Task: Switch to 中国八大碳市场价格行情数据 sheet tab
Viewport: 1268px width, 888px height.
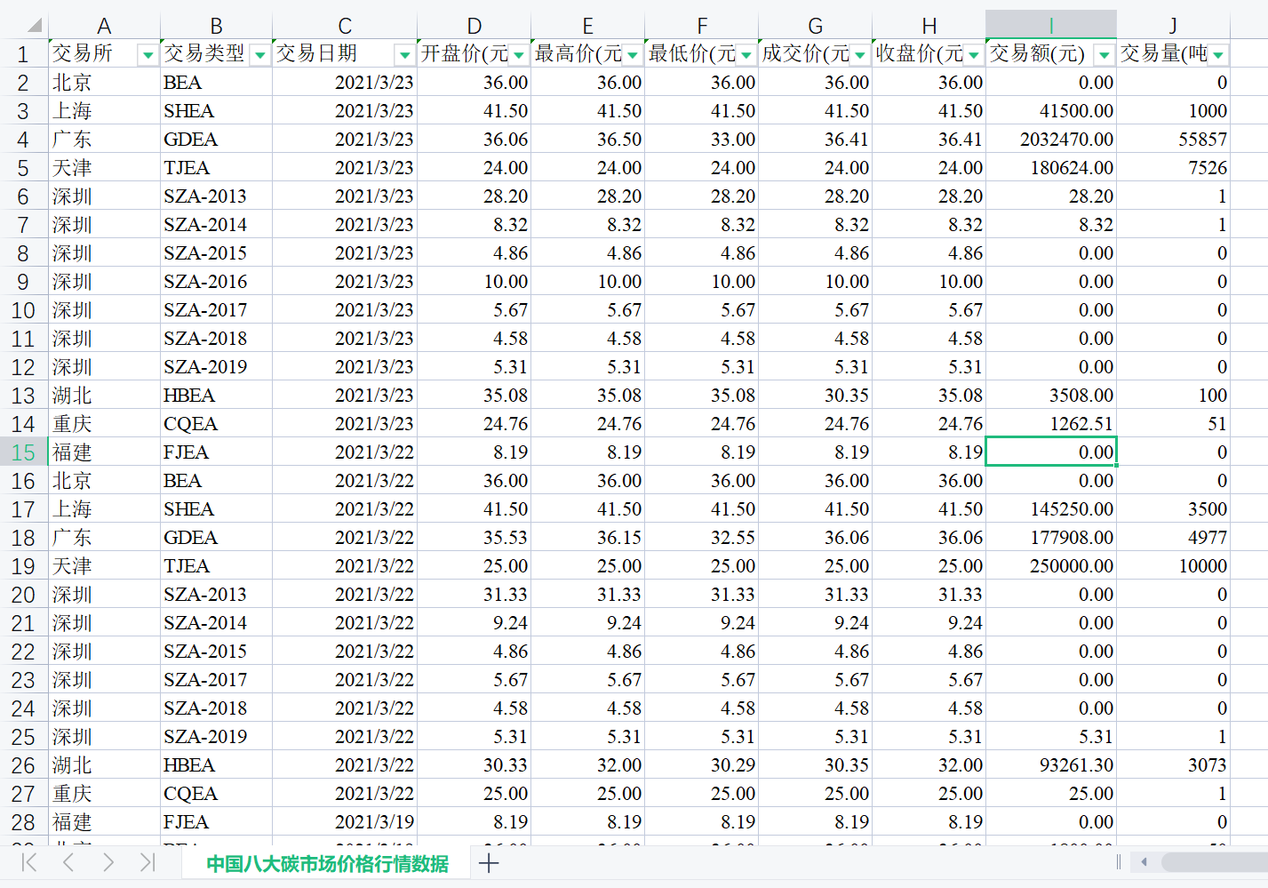Action: pos(327,864)
